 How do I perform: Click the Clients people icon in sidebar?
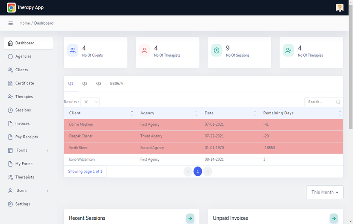[x=10, y=70]
